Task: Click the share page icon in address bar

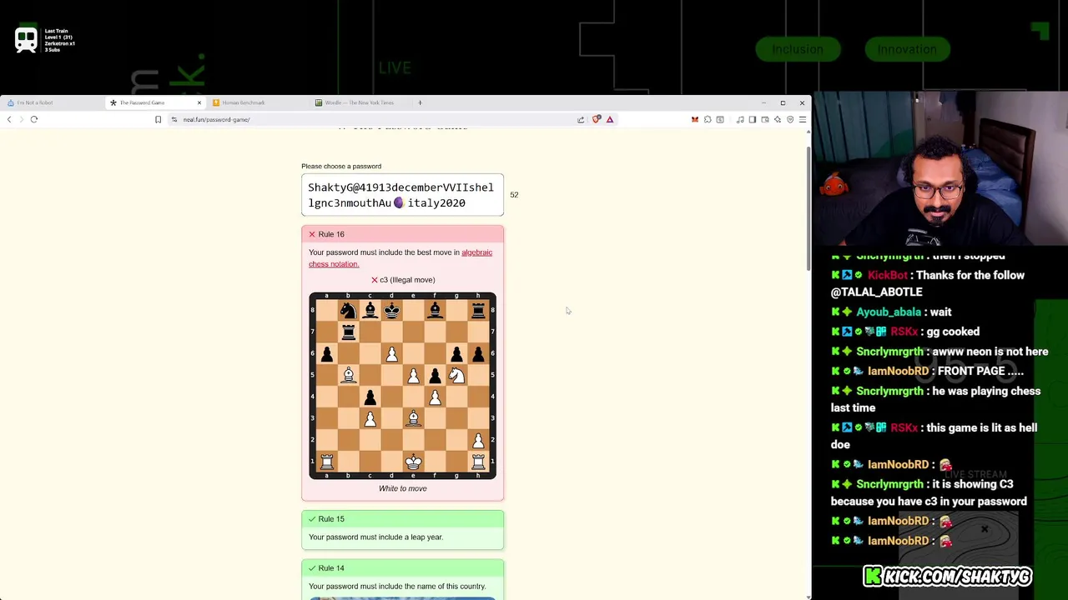Action: coord(581,119)
